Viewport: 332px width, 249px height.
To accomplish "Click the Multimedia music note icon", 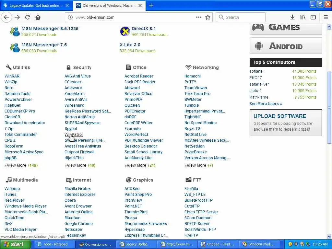I will (9, 180).
